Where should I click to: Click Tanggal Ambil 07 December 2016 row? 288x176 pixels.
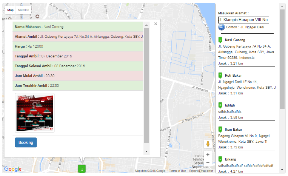point(78,56)
